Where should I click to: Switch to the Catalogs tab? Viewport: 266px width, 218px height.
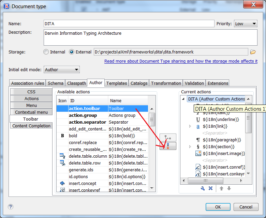point(139,83)
